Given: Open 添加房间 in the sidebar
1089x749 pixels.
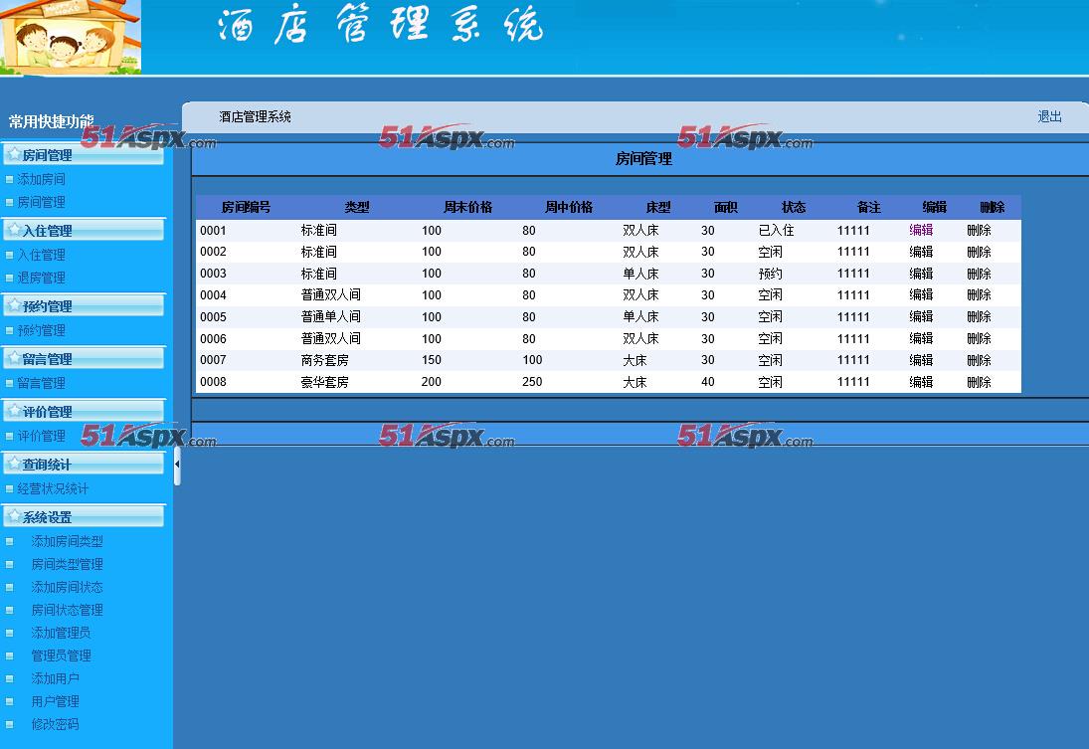Looking at the screenshot, I should point(41,179).
